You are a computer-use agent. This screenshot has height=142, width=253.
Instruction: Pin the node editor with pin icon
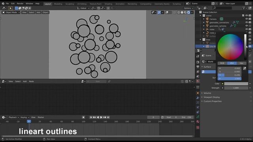(109, 82)
